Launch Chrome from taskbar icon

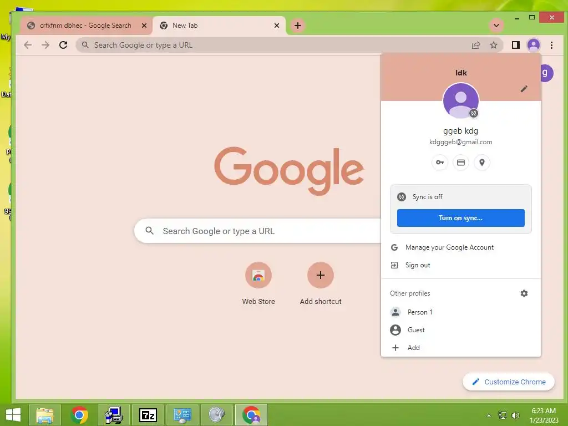tap(79, 415)
